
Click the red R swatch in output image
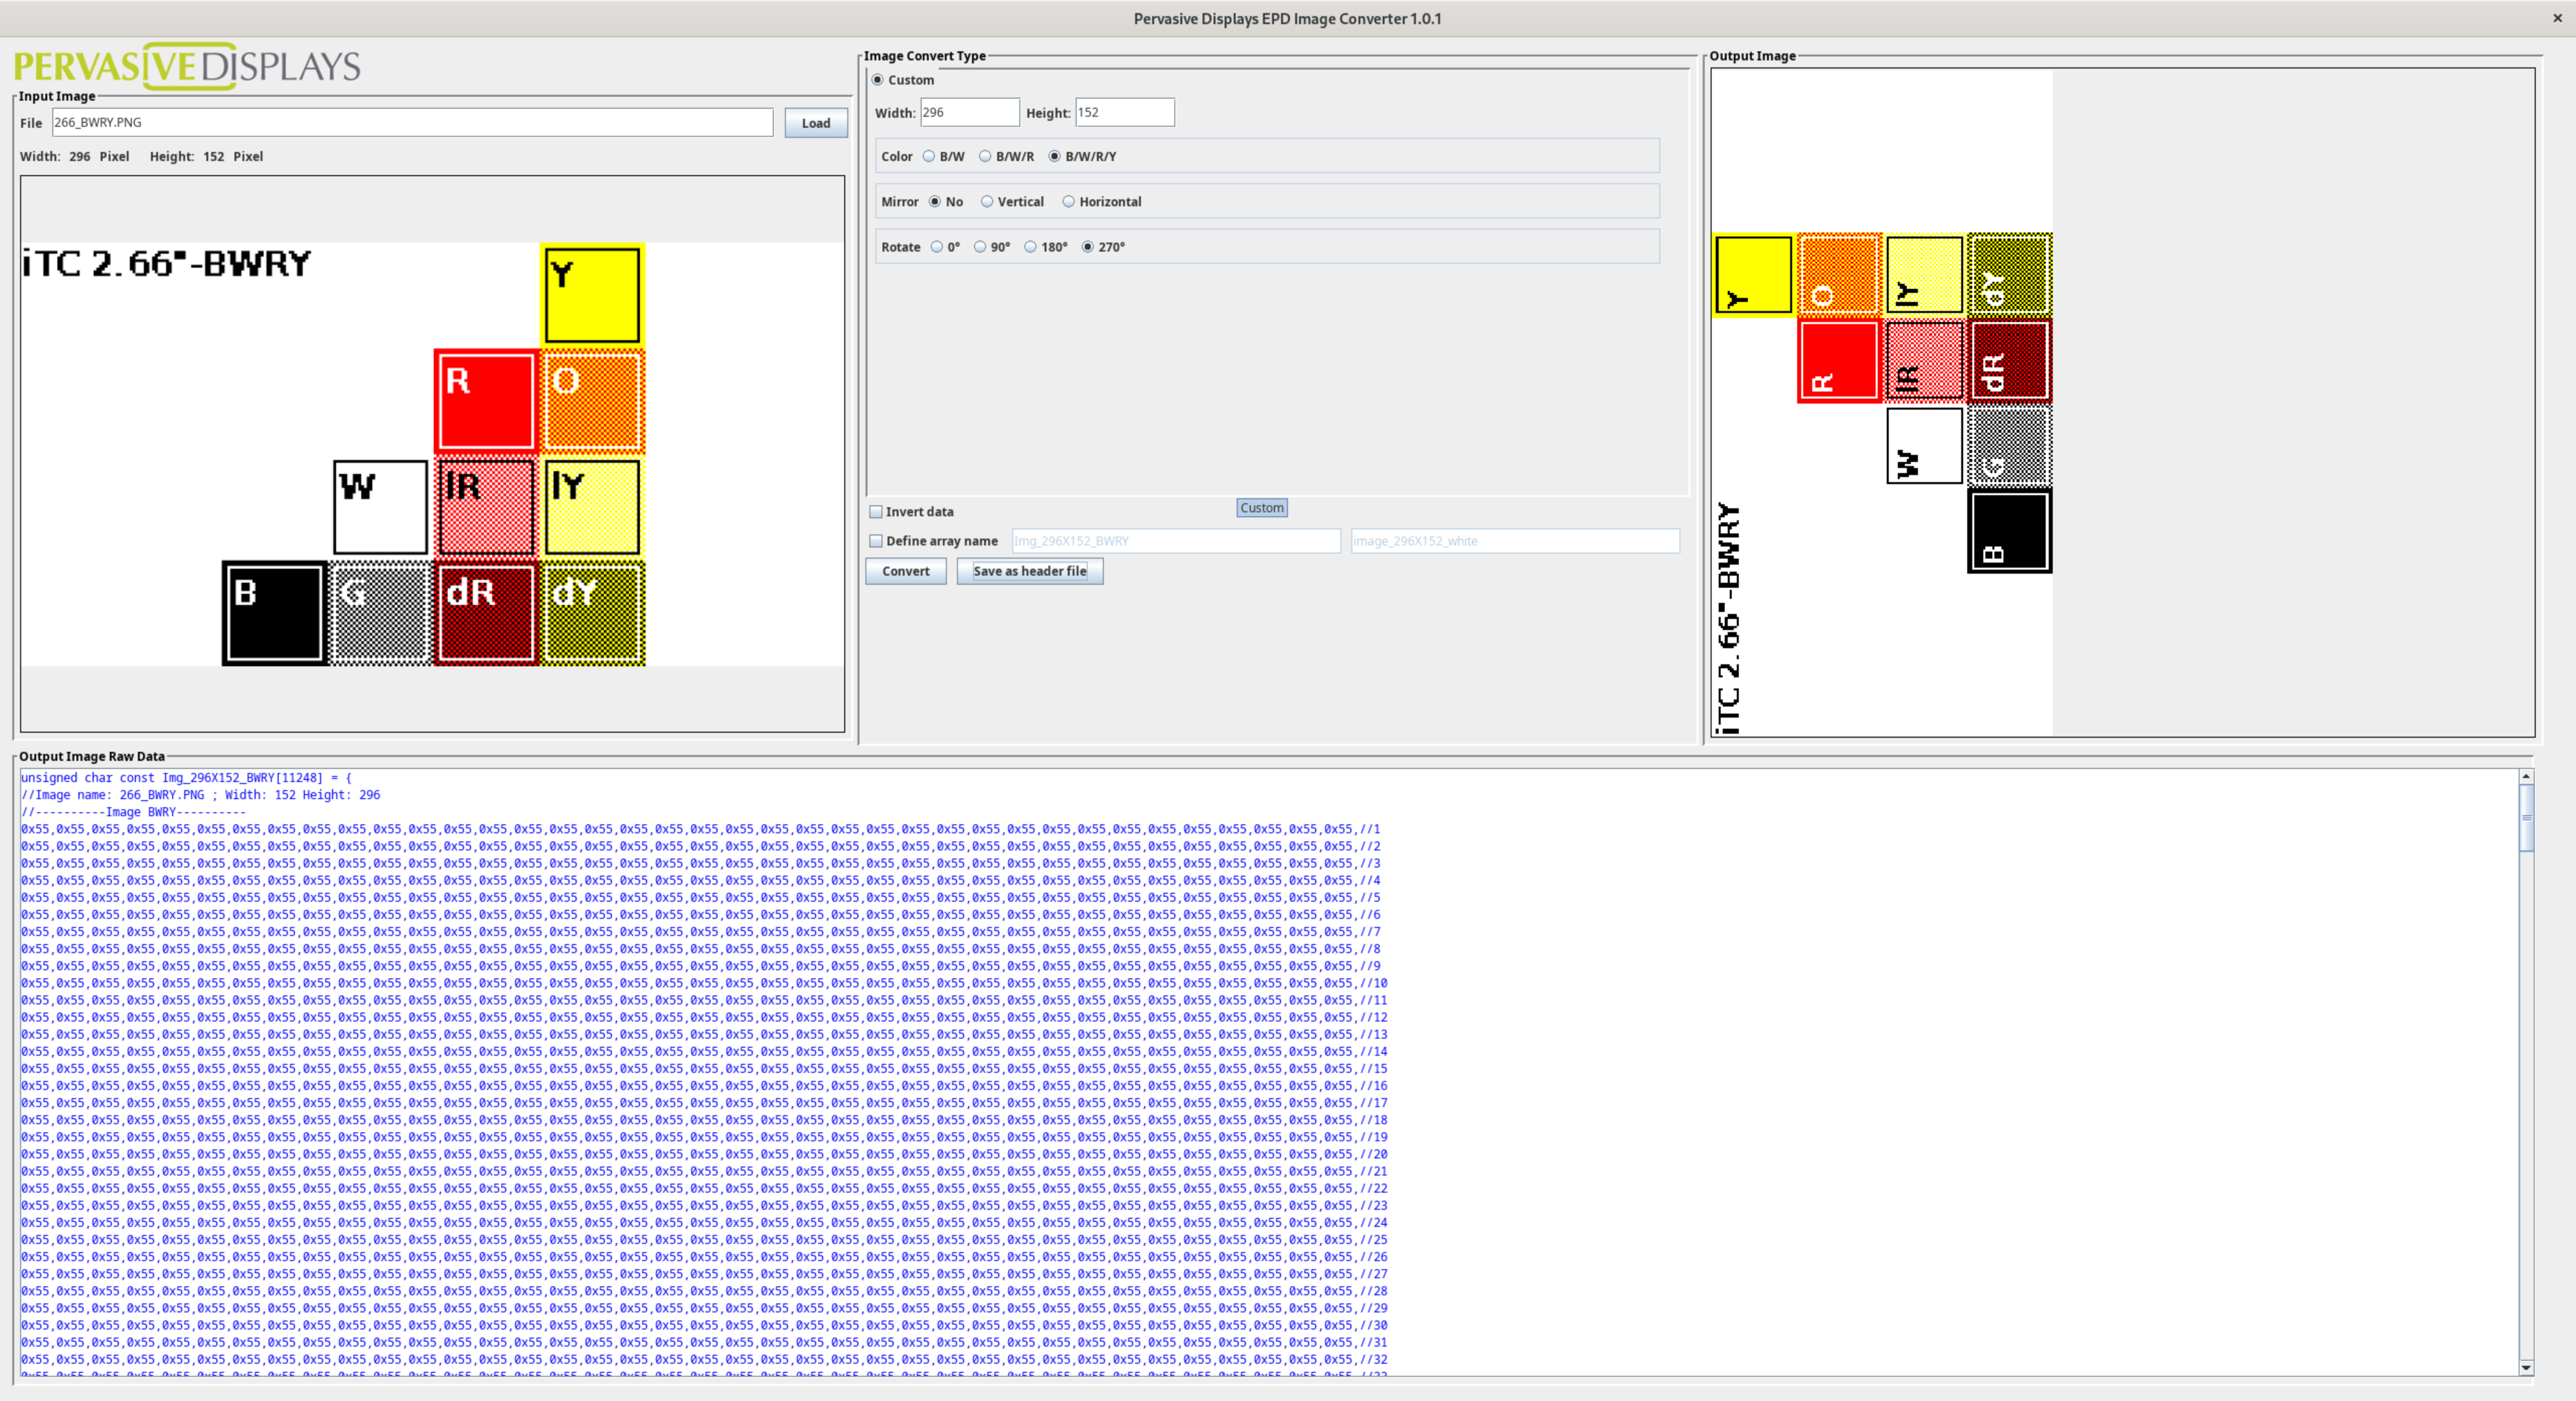point(1839,361)
